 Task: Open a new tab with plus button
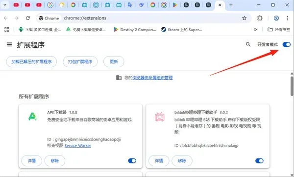tap(231, 5)
